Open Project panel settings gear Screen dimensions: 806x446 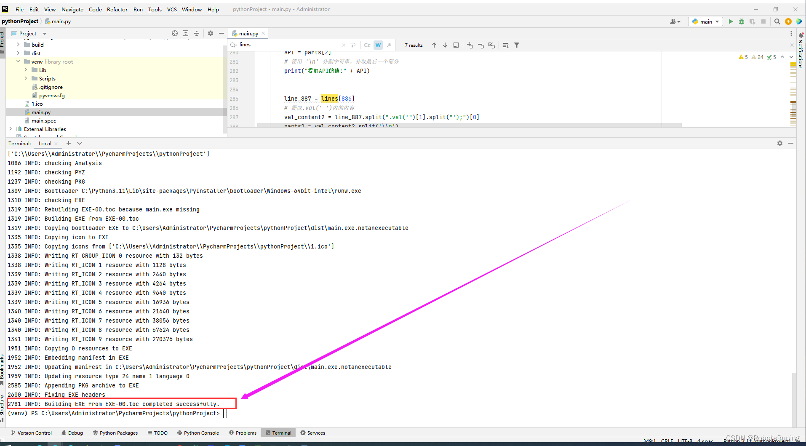click(x=211, y=33)
